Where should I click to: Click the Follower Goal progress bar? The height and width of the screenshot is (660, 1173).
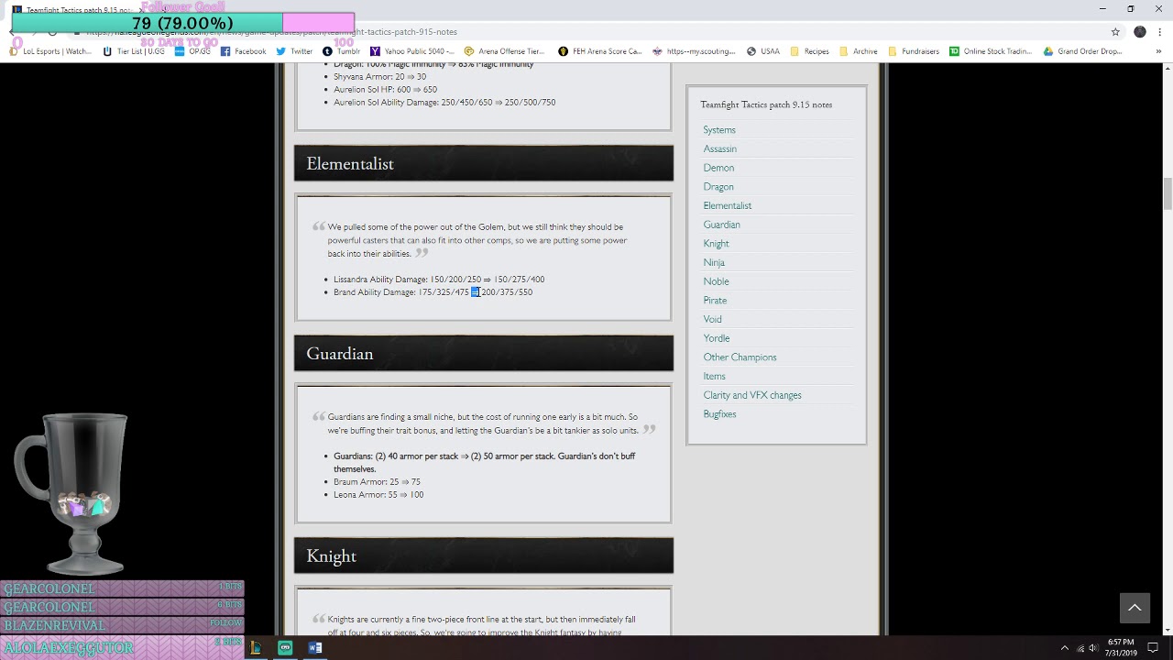(x=183, y=23)
